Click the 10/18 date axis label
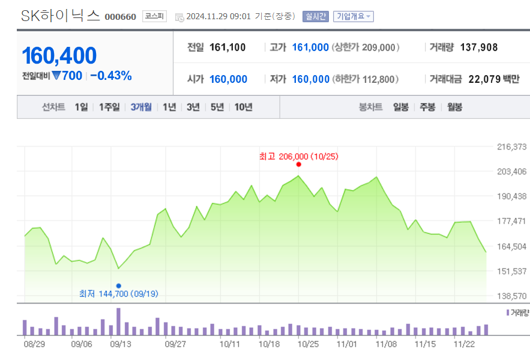Screen dimensions: 530x358 [269, 344]
